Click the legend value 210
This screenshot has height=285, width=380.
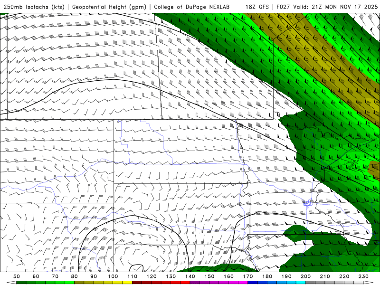point(325,276)
